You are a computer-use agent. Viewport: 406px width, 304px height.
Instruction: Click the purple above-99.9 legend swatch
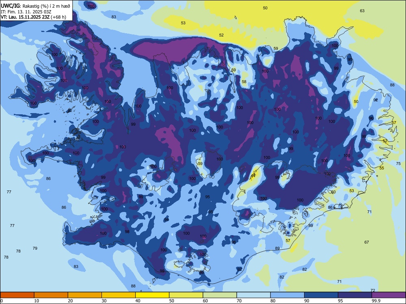click(389, 295)
